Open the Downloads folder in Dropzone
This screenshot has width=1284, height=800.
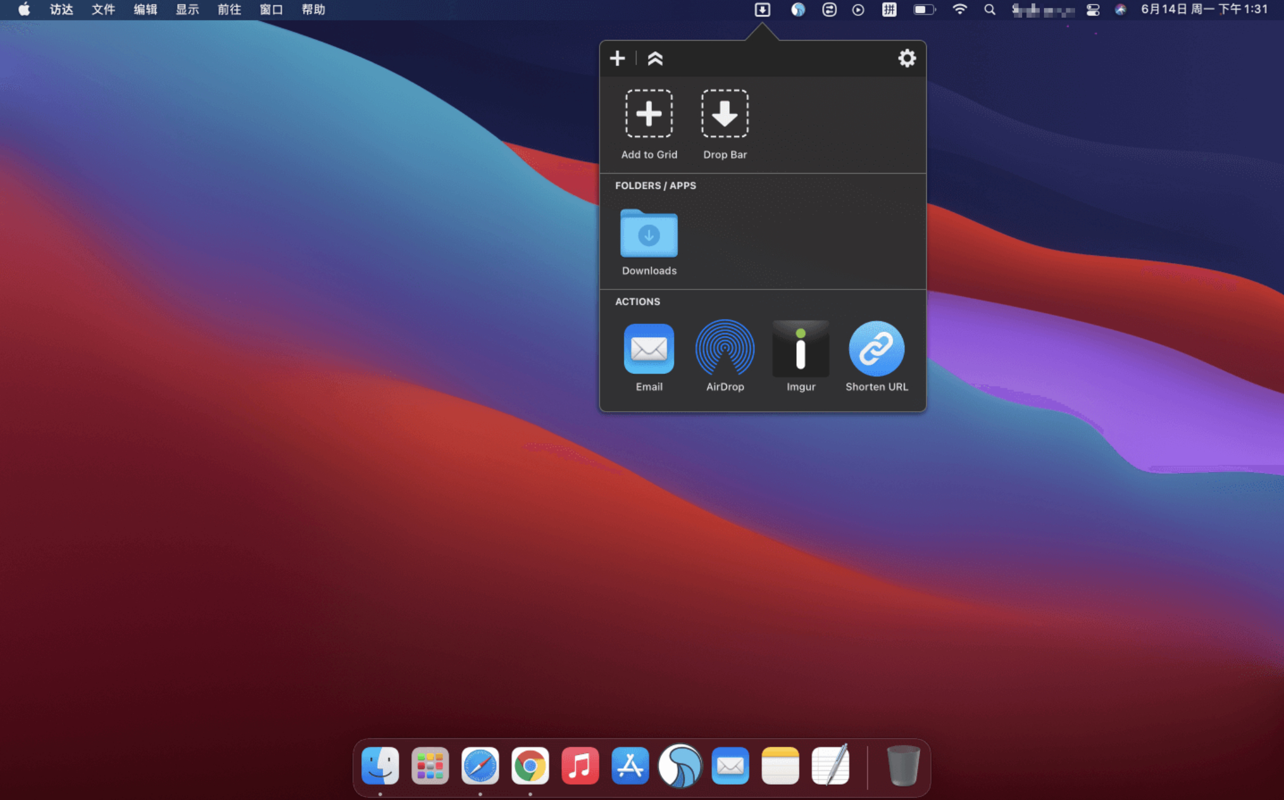tap(648, 234)
